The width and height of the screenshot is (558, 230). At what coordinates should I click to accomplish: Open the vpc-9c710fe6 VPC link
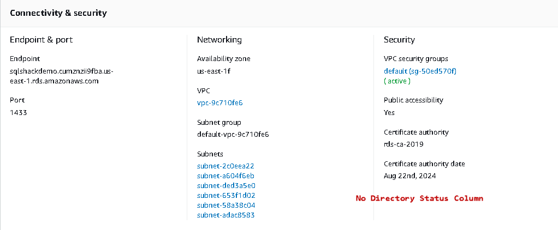click(x=219, y=103)
